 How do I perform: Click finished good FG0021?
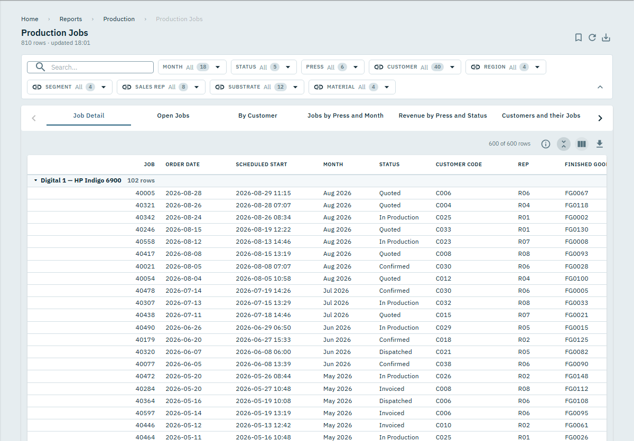point(576,315)
